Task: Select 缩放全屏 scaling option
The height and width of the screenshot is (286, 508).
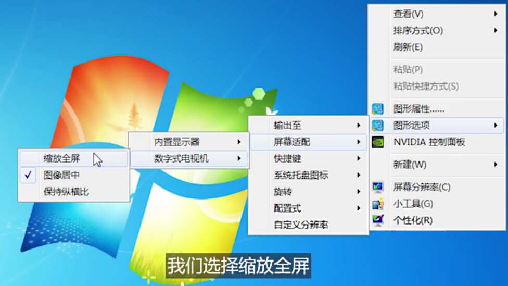Action: [62, 159]
